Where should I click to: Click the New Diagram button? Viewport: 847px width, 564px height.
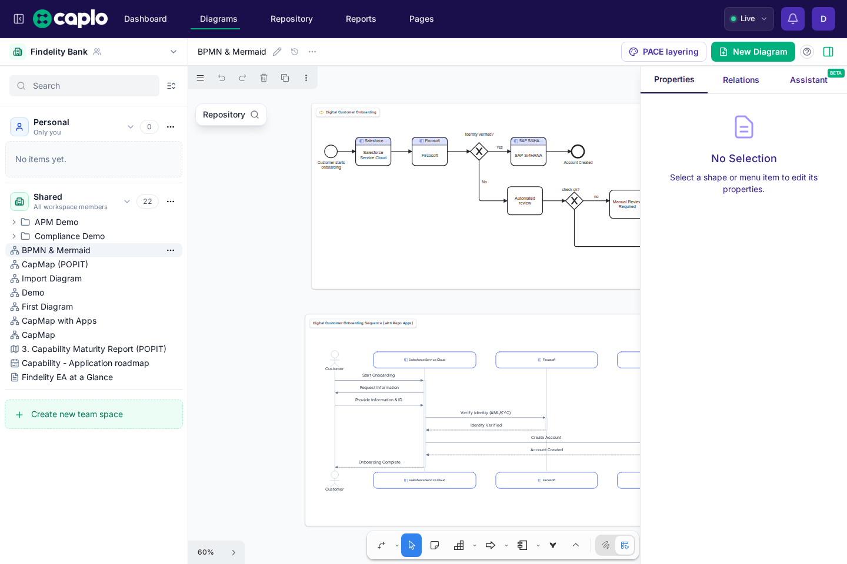click(753, 52)
